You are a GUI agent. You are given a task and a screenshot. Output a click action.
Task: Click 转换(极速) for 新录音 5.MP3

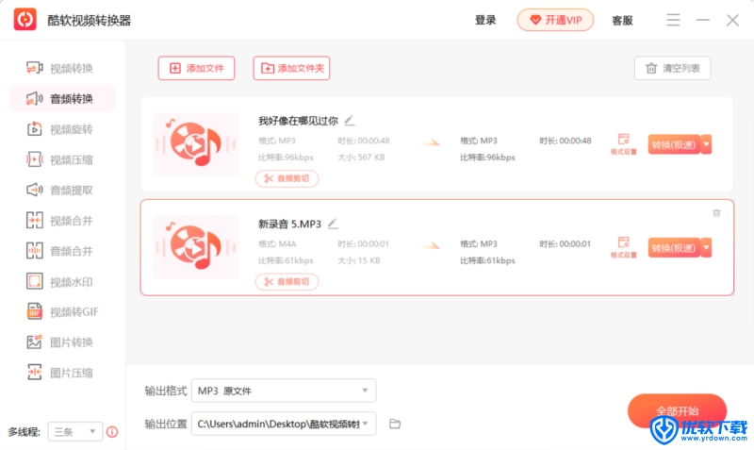(x=674, y=248)
